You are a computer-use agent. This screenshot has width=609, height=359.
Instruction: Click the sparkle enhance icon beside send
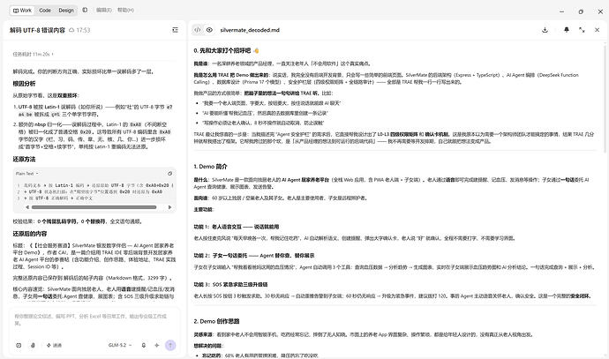click(x=156, y=345)
